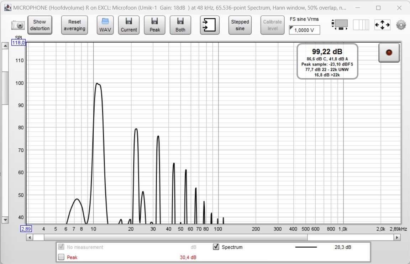Enable the Peak trace checkbox

[x=61, y=257]
